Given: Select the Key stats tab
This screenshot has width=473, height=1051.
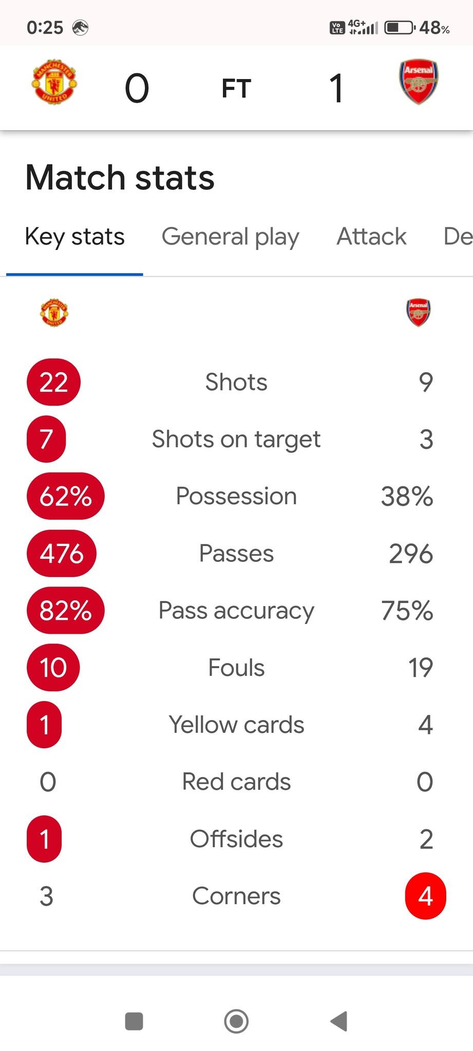Looking at the screenshot, I should 74,237.
